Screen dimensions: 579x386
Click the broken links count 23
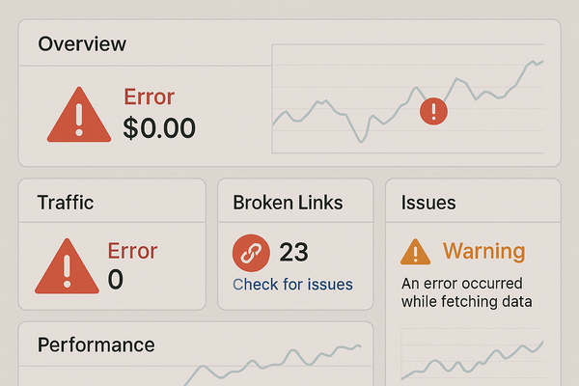pos(293,252)
